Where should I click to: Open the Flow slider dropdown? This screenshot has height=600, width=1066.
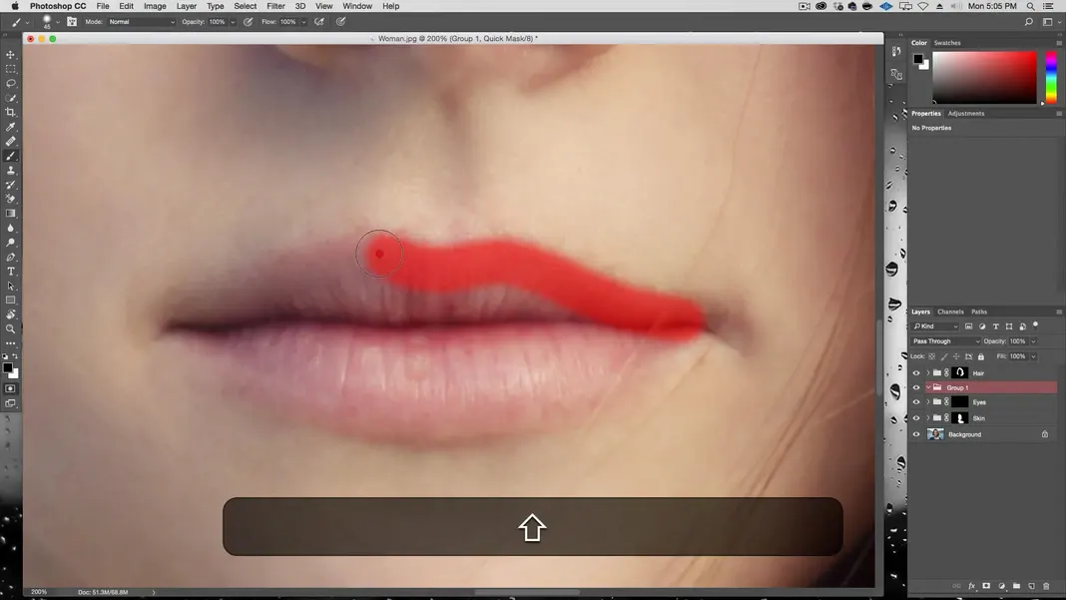pyautogui.click(x=303, y=22)
